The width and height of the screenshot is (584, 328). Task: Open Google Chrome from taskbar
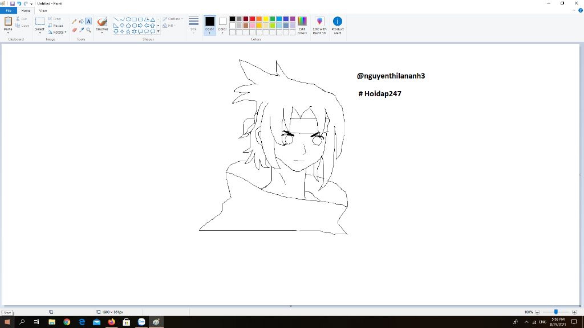[x=67, y=322]
